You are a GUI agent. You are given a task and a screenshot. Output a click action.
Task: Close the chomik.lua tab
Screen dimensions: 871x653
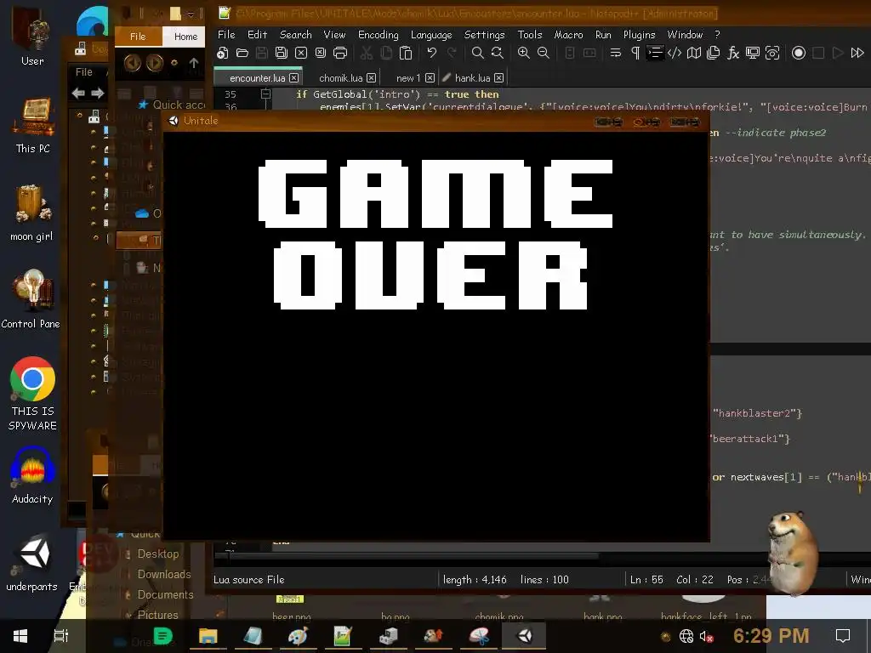tap(371, 78)
